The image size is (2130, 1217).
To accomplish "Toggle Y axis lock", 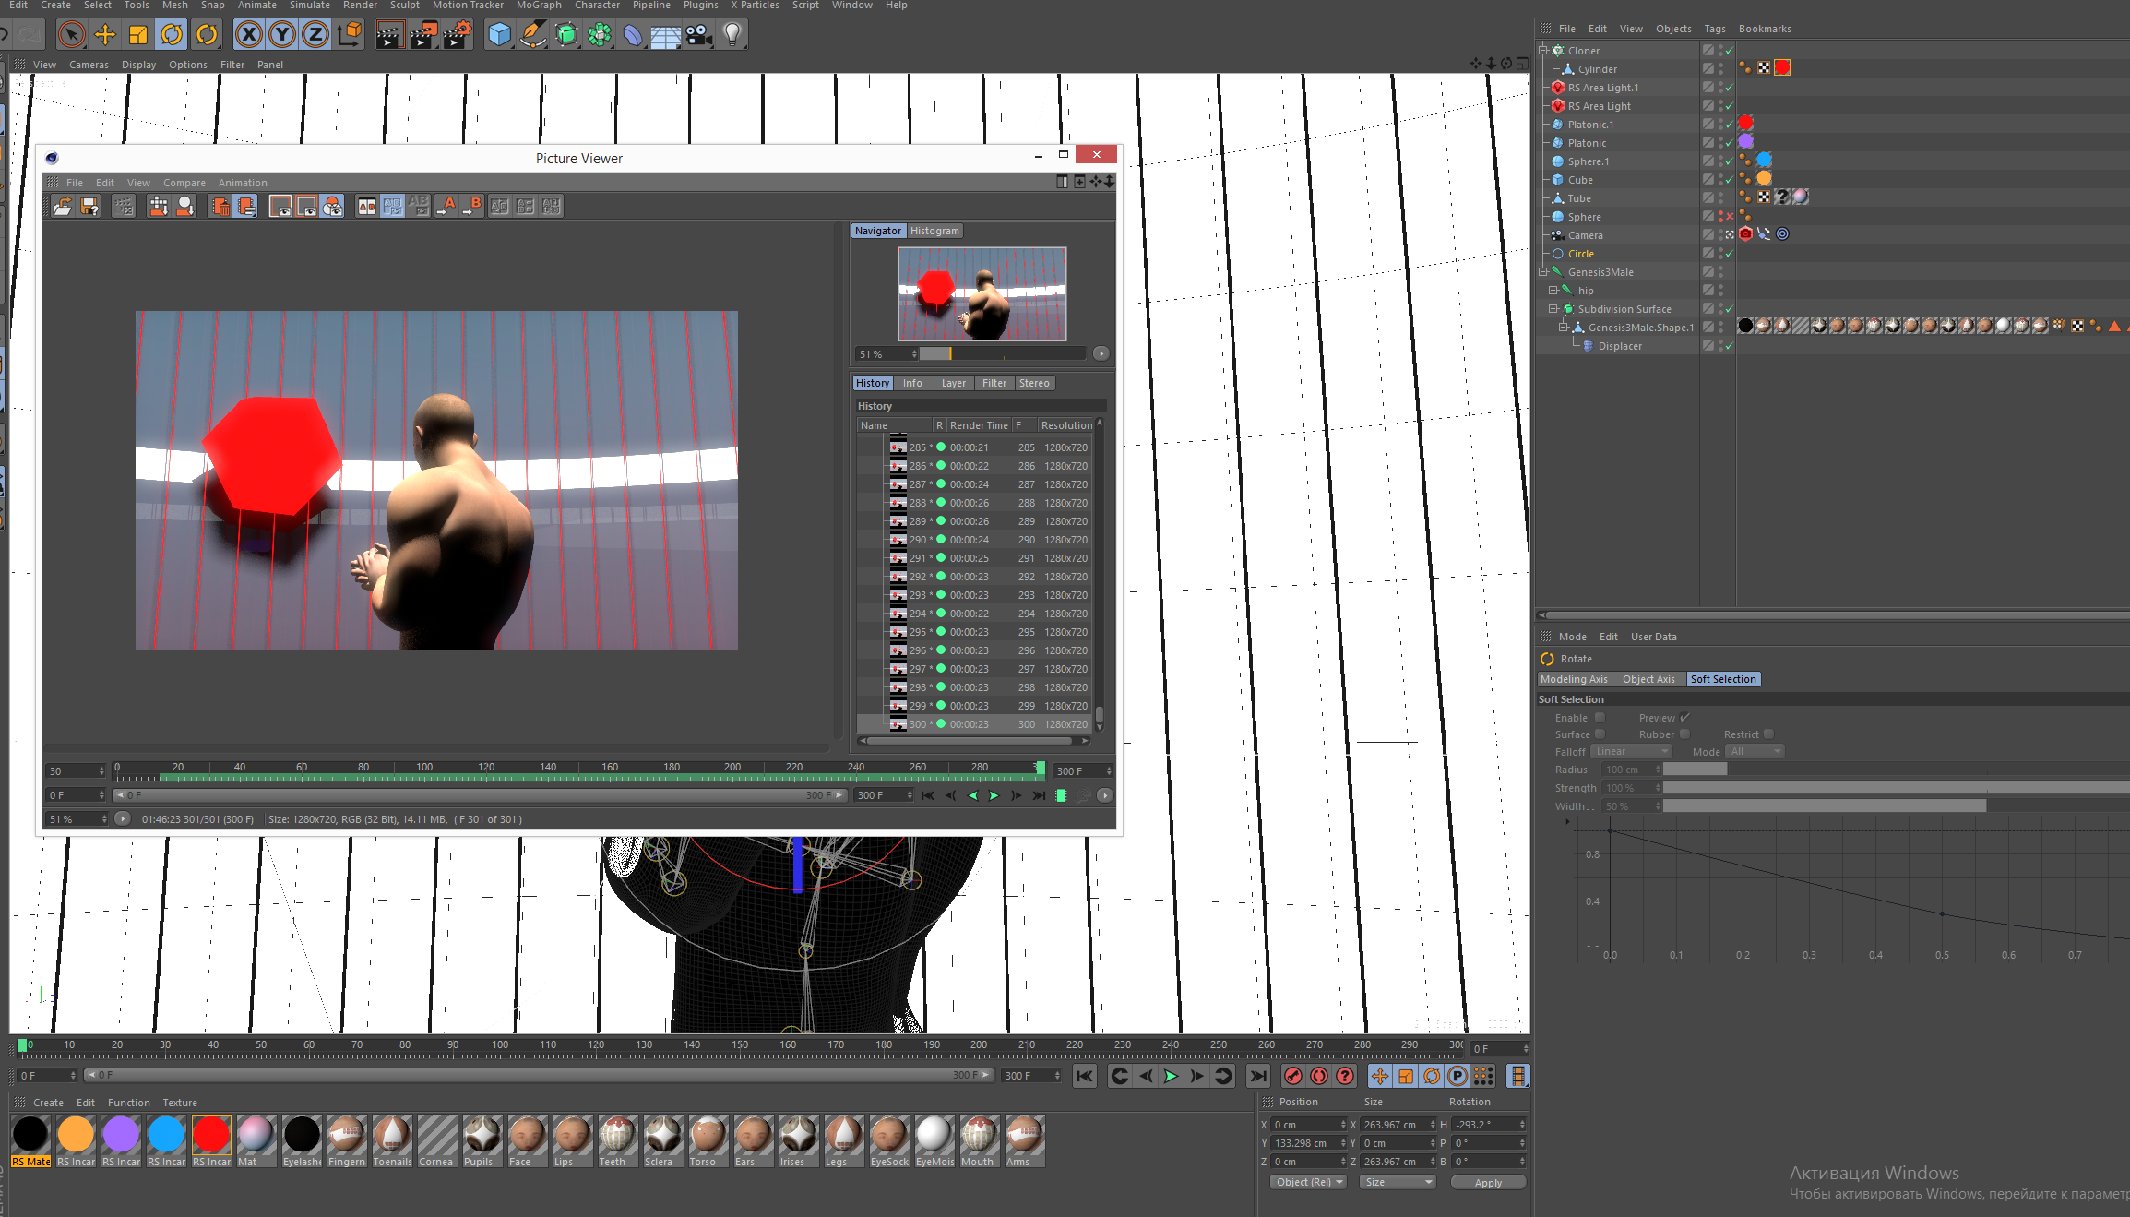I will click(282, 35).
